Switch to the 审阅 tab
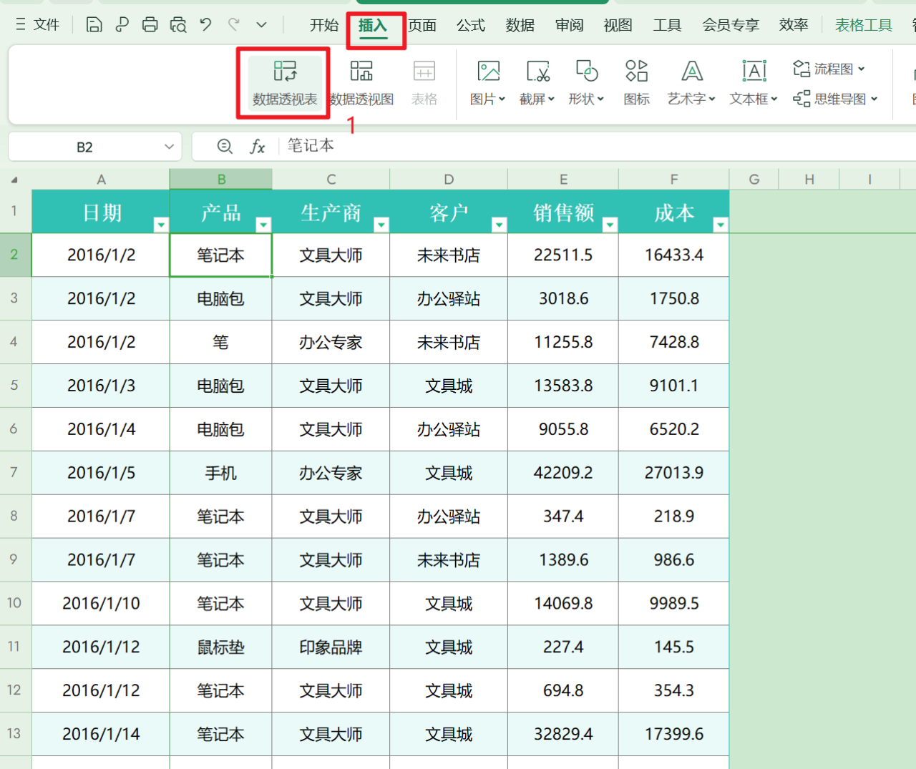 [x=569, y=25]
